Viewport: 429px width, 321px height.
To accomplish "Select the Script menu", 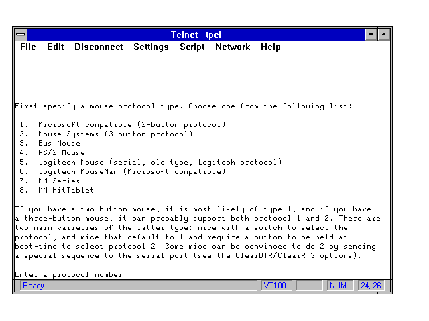I will pos(192,47).
